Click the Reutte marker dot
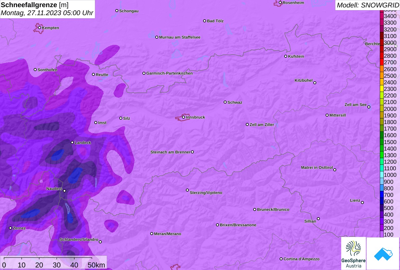This screenshot has width=400, height=270. click(93, 74)
